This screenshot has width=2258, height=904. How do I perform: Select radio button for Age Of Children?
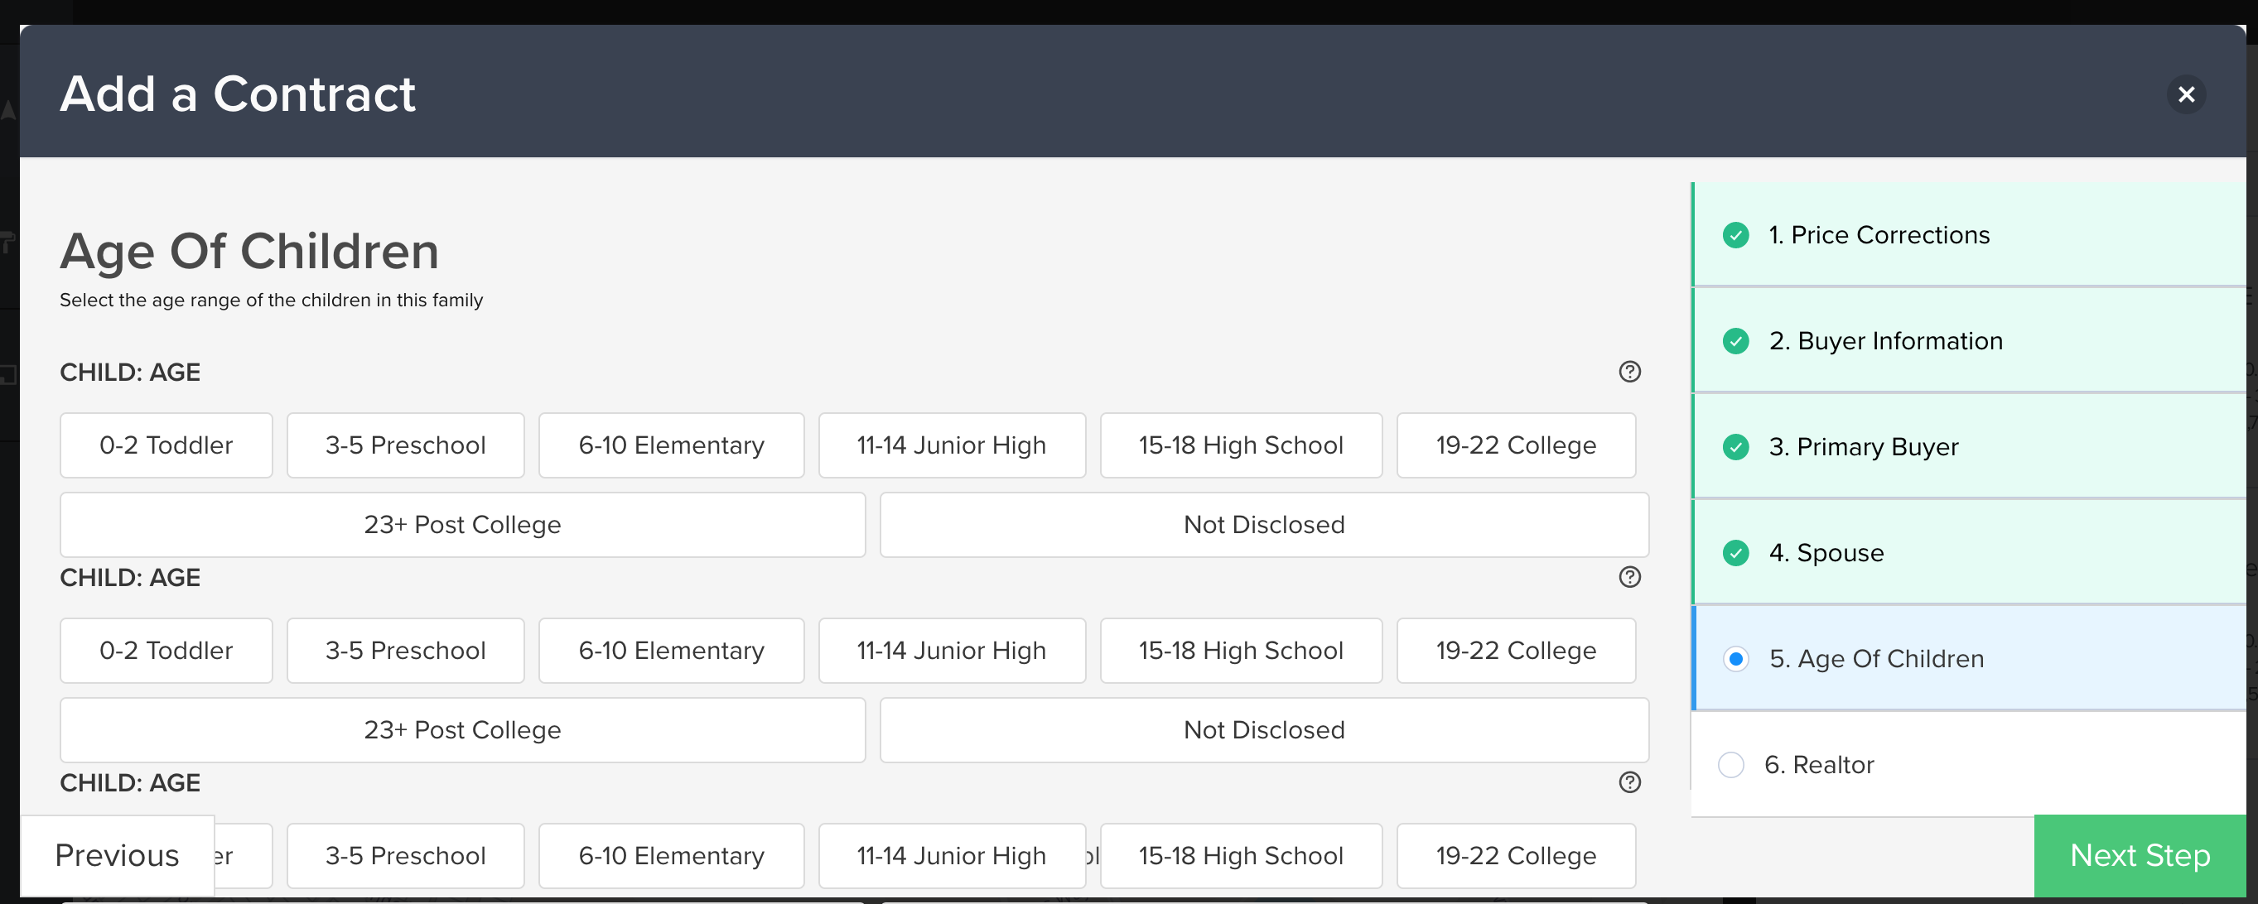tap(1735, 659)
